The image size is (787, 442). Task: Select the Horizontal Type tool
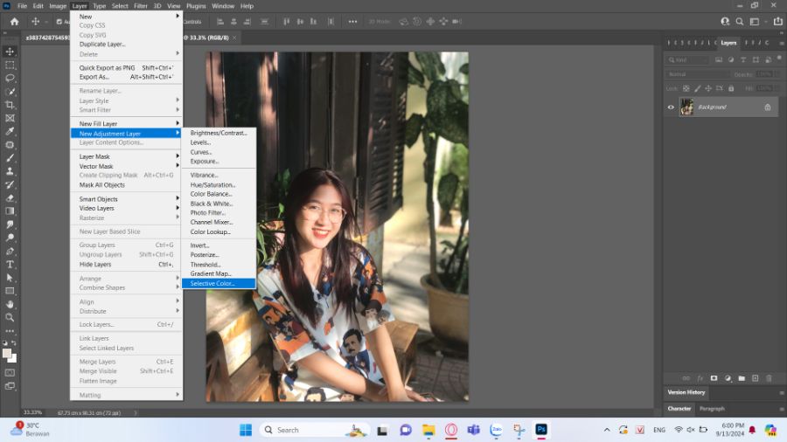(10, 264)
